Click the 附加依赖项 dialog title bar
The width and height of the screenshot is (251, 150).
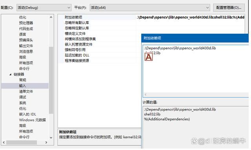tap(195, 38)
